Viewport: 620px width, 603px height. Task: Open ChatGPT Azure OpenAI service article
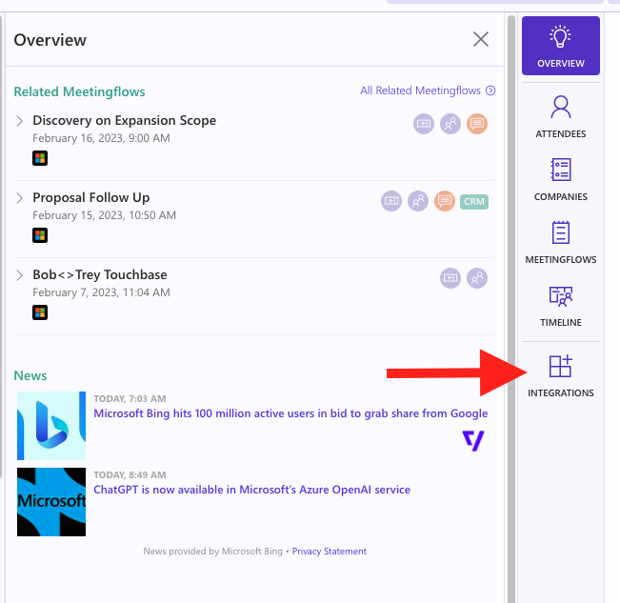click(x=251, y=490)
